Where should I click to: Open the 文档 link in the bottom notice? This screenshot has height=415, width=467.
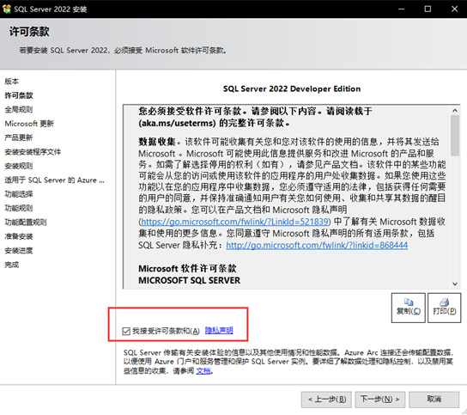coord(203,371)
